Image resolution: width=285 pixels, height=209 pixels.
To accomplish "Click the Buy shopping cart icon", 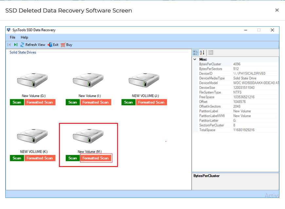I will pos(63,45).
